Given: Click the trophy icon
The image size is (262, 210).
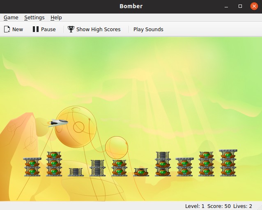Looking at the screenshot, I should coord(71,29).
